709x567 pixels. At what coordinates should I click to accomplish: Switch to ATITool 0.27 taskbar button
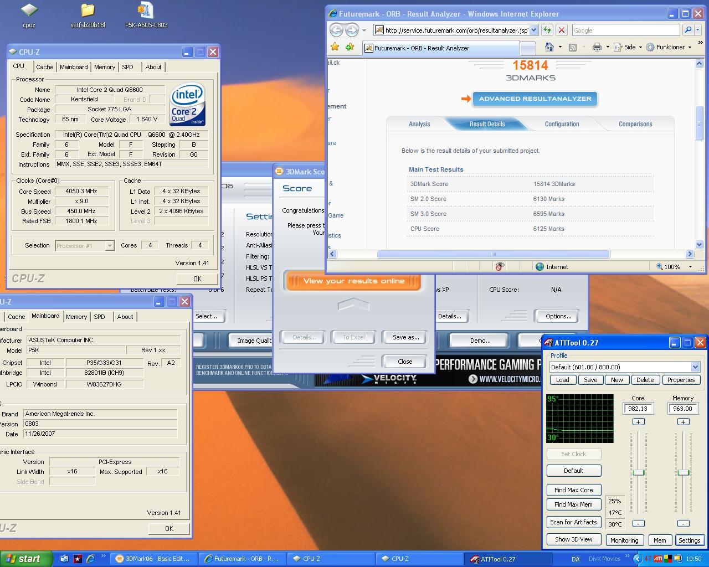tap(508, 559)
